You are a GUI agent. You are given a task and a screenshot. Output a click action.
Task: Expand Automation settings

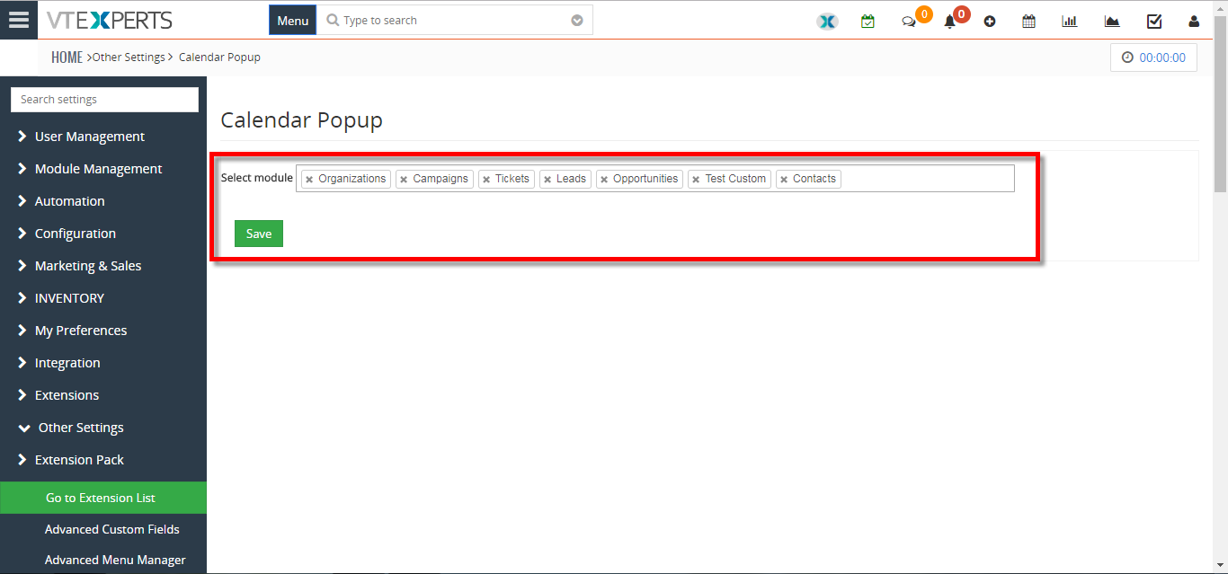click(x=103, y=201)
